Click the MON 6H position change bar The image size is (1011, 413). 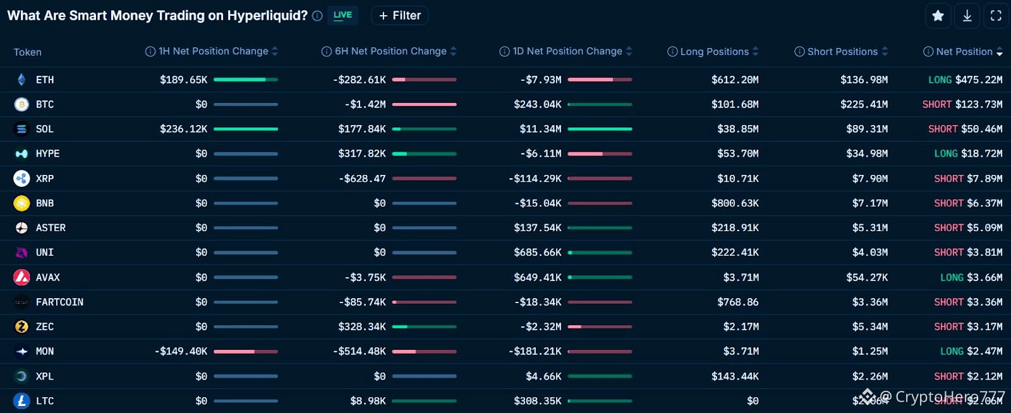(x=424, y=352)
